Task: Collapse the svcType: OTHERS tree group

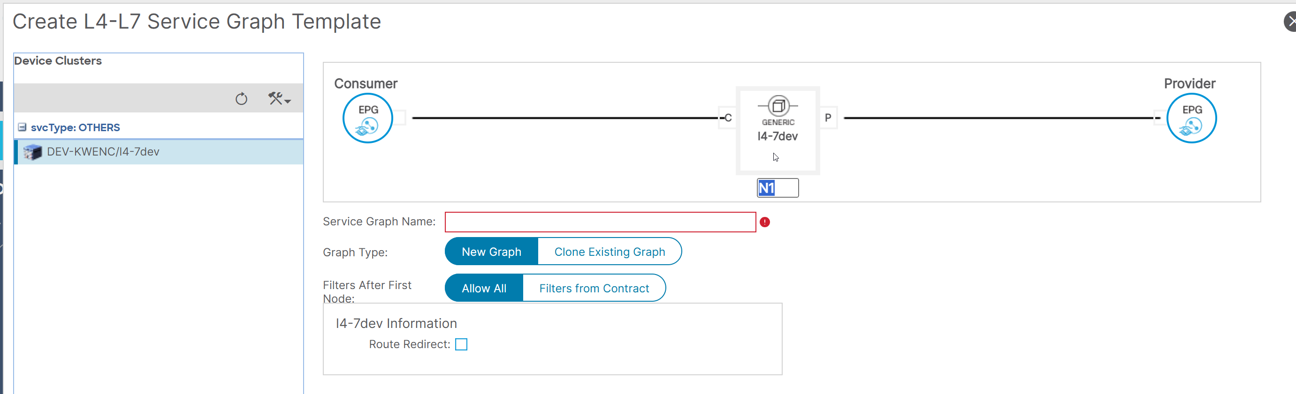Action: pos(22,127)
